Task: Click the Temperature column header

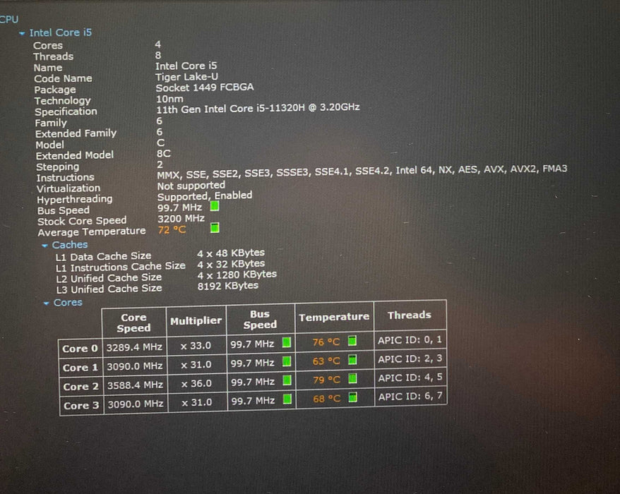Action: [334, 317]
